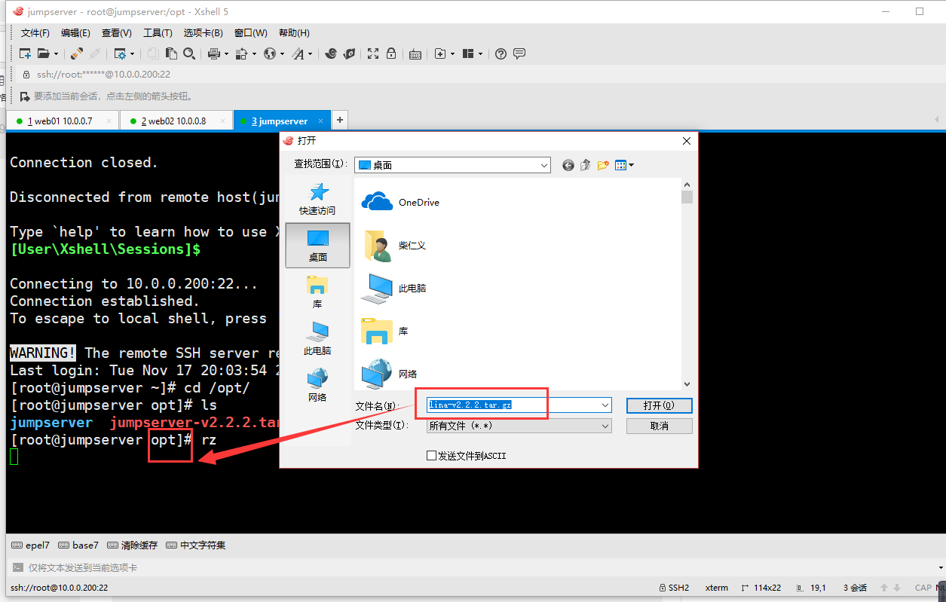Expand Font icon dropdown arrow
946x602 pixels.
(x=310, y=53)
